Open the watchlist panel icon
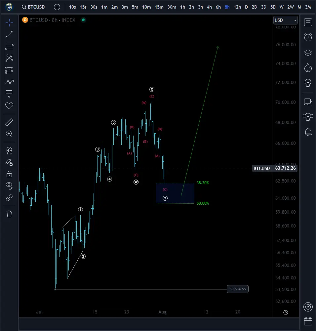316x331 pixels. pos(308,22)
